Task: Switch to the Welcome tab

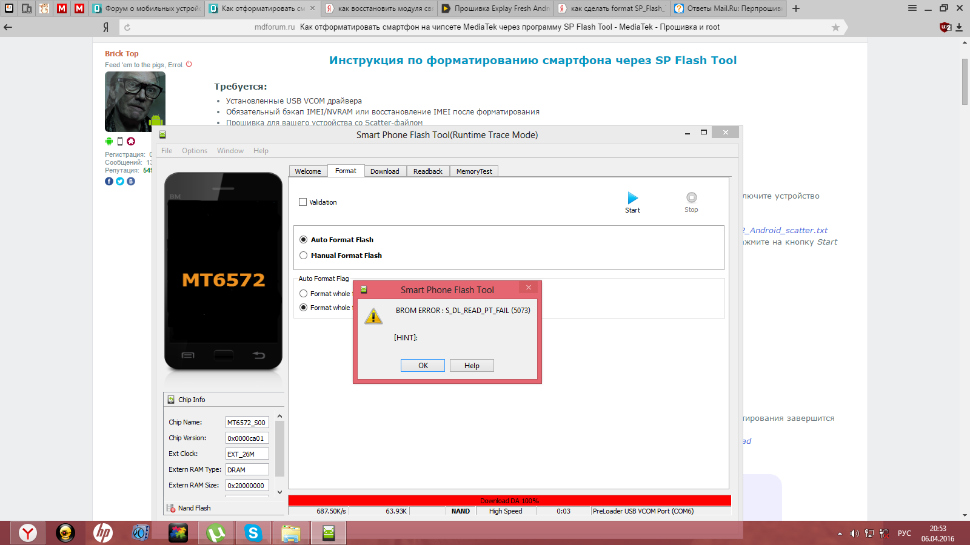Action: coord(308,171)
